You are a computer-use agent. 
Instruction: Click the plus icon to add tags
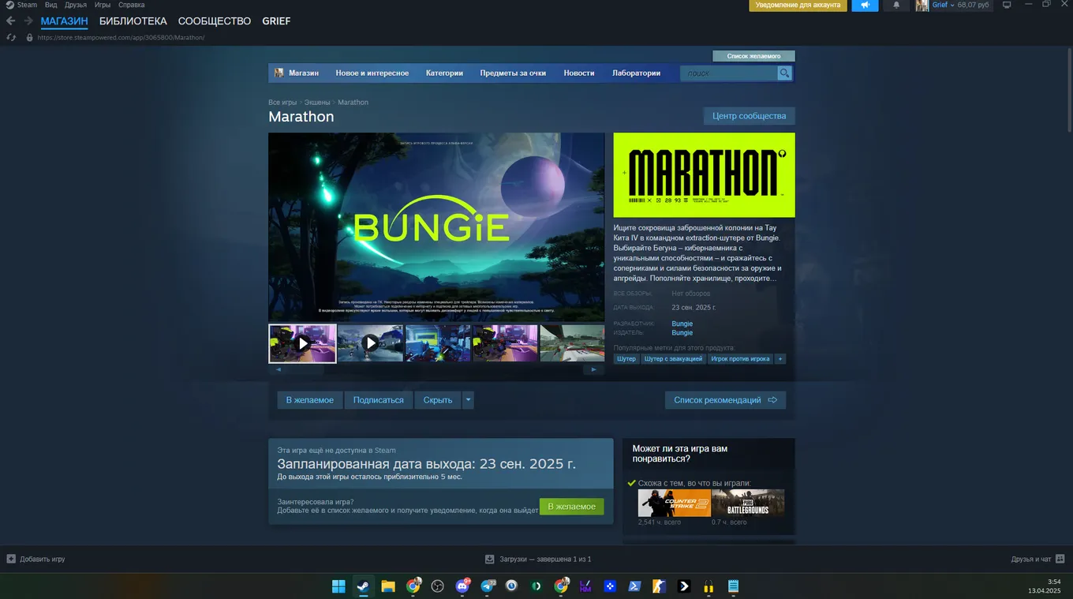[780, 359]
